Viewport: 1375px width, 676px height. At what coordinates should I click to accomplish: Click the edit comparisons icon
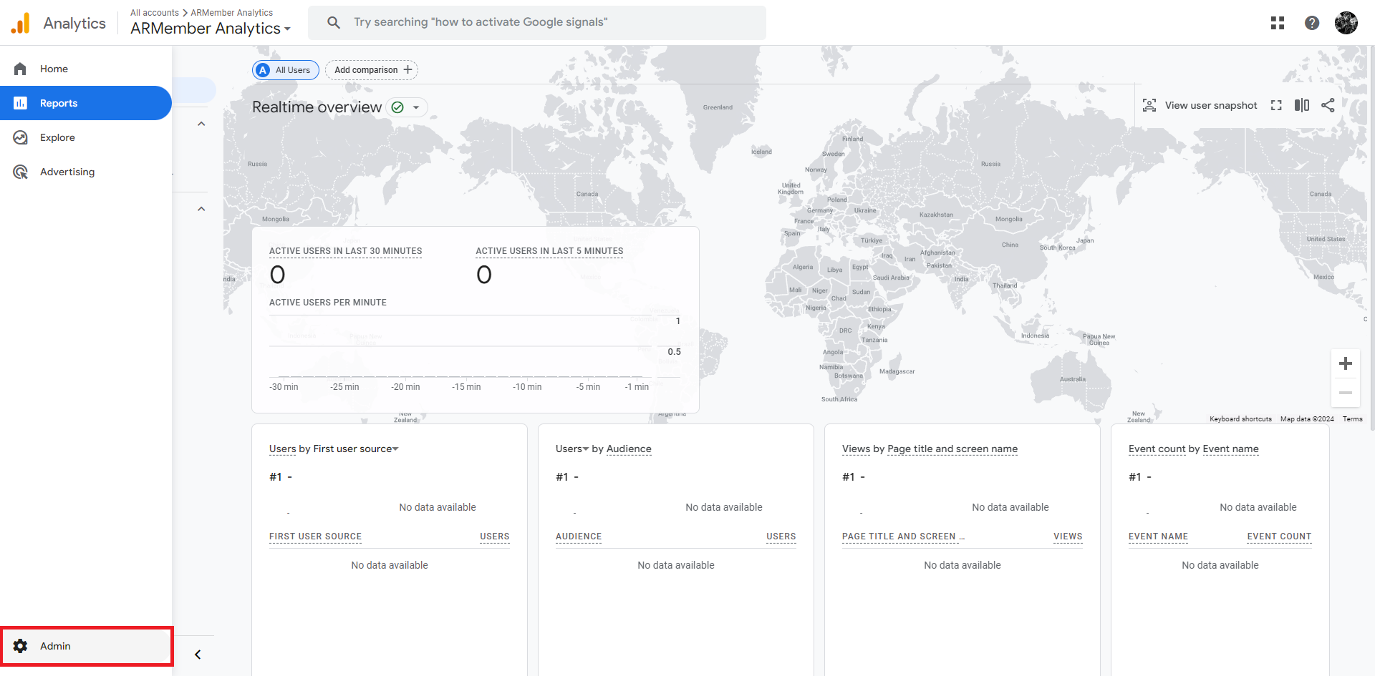[x=1302, y=105]
